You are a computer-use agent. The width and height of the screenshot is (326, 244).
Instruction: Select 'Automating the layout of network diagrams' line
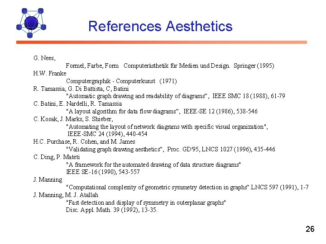167,127
